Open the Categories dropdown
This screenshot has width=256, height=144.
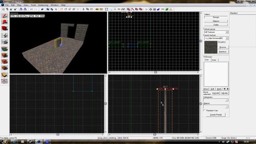tap(226, 100)
